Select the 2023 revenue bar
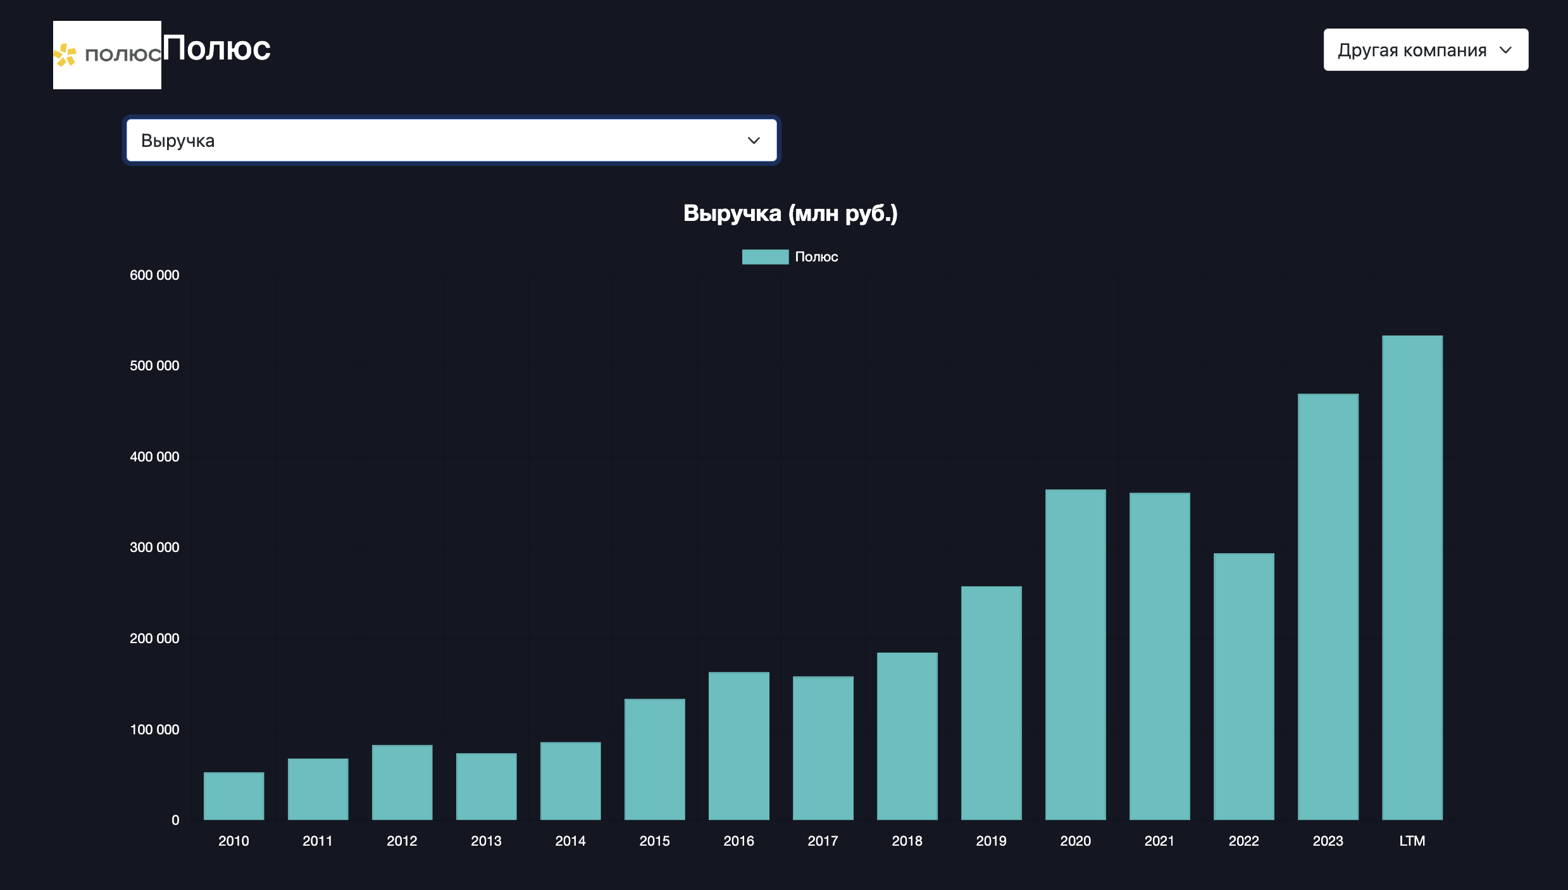 [1328, 607]
